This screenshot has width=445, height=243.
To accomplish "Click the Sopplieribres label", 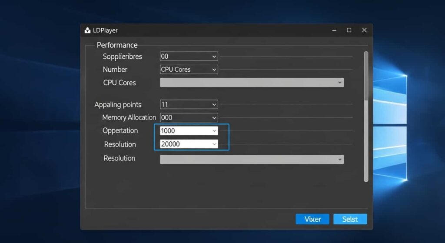I will (x=122, y=57).
